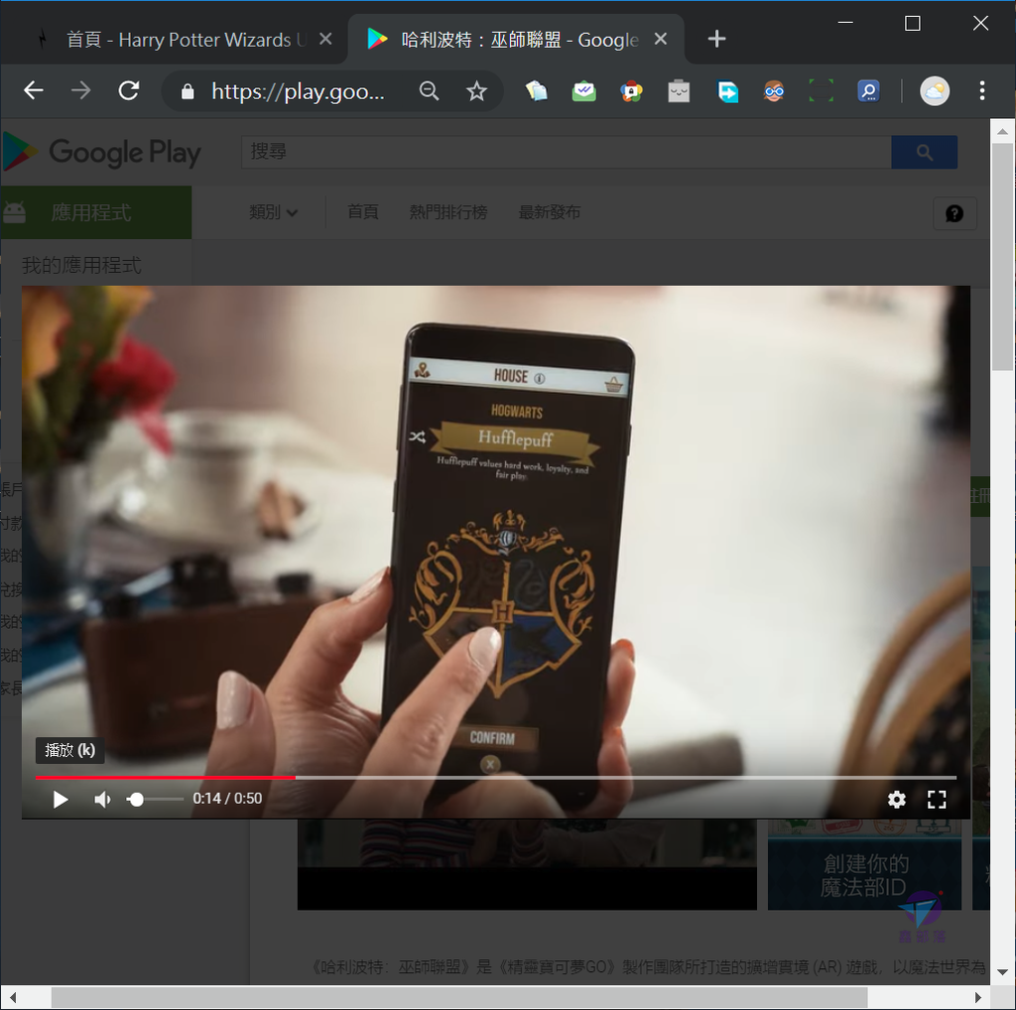Screen dimensions: 1016x1010
Task: Mute the video volume
Action: (102, 799)
